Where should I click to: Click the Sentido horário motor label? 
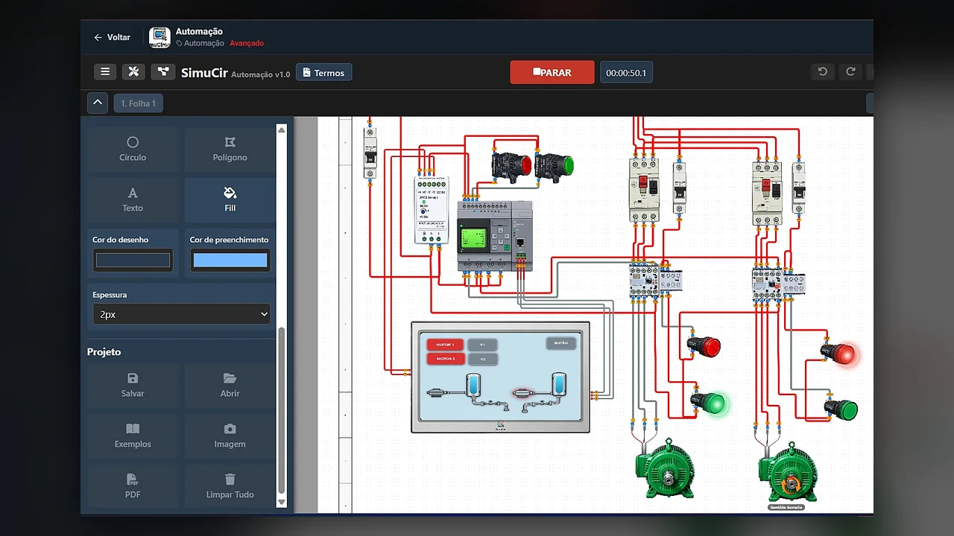pyautogui.click(x=786, y=507)
